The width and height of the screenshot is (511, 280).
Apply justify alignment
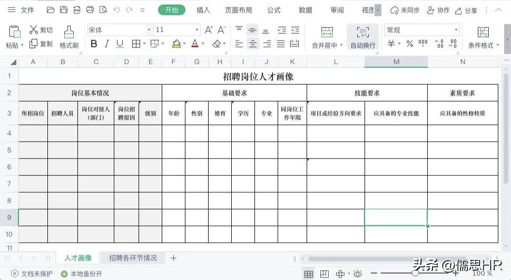tap(281, 44)
